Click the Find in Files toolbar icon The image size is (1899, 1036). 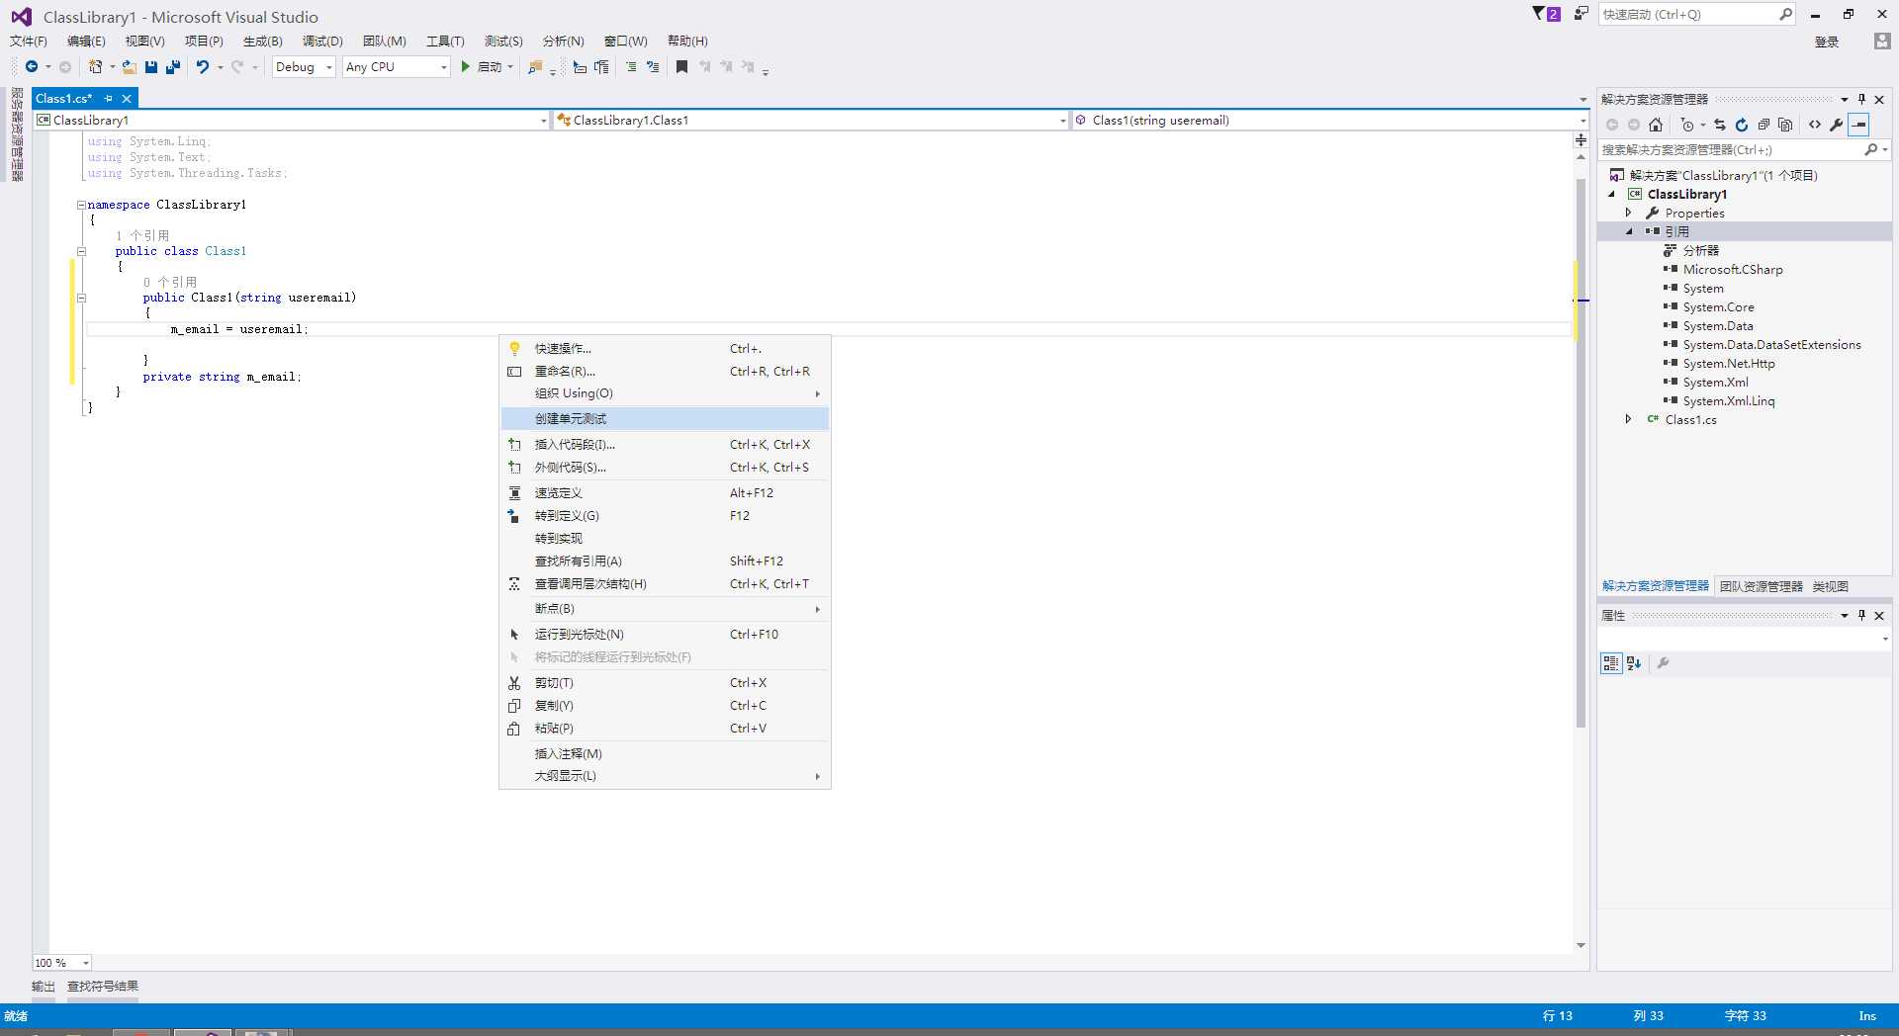click(x=535, y=67)
